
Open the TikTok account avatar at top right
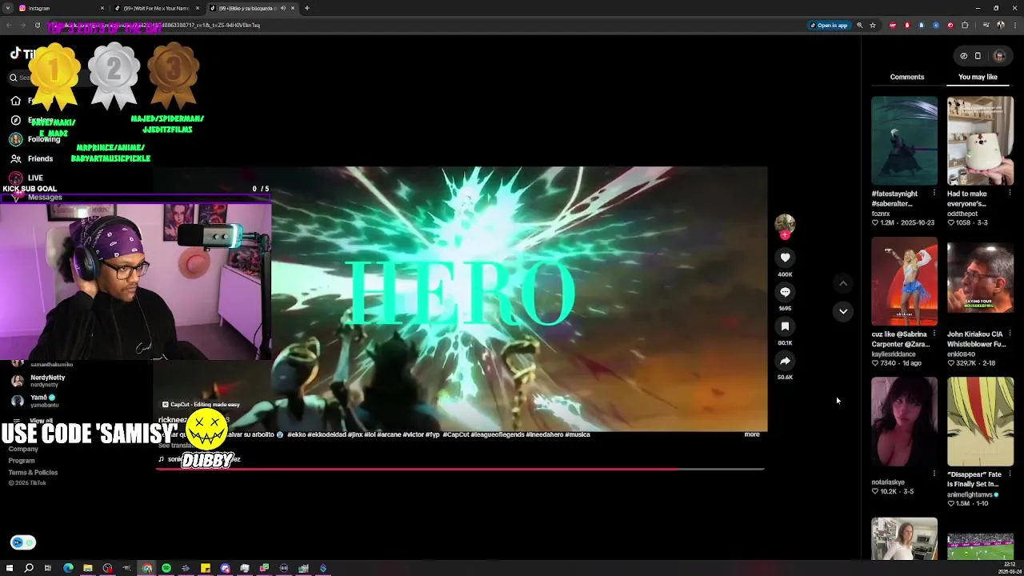click(999, 56)
